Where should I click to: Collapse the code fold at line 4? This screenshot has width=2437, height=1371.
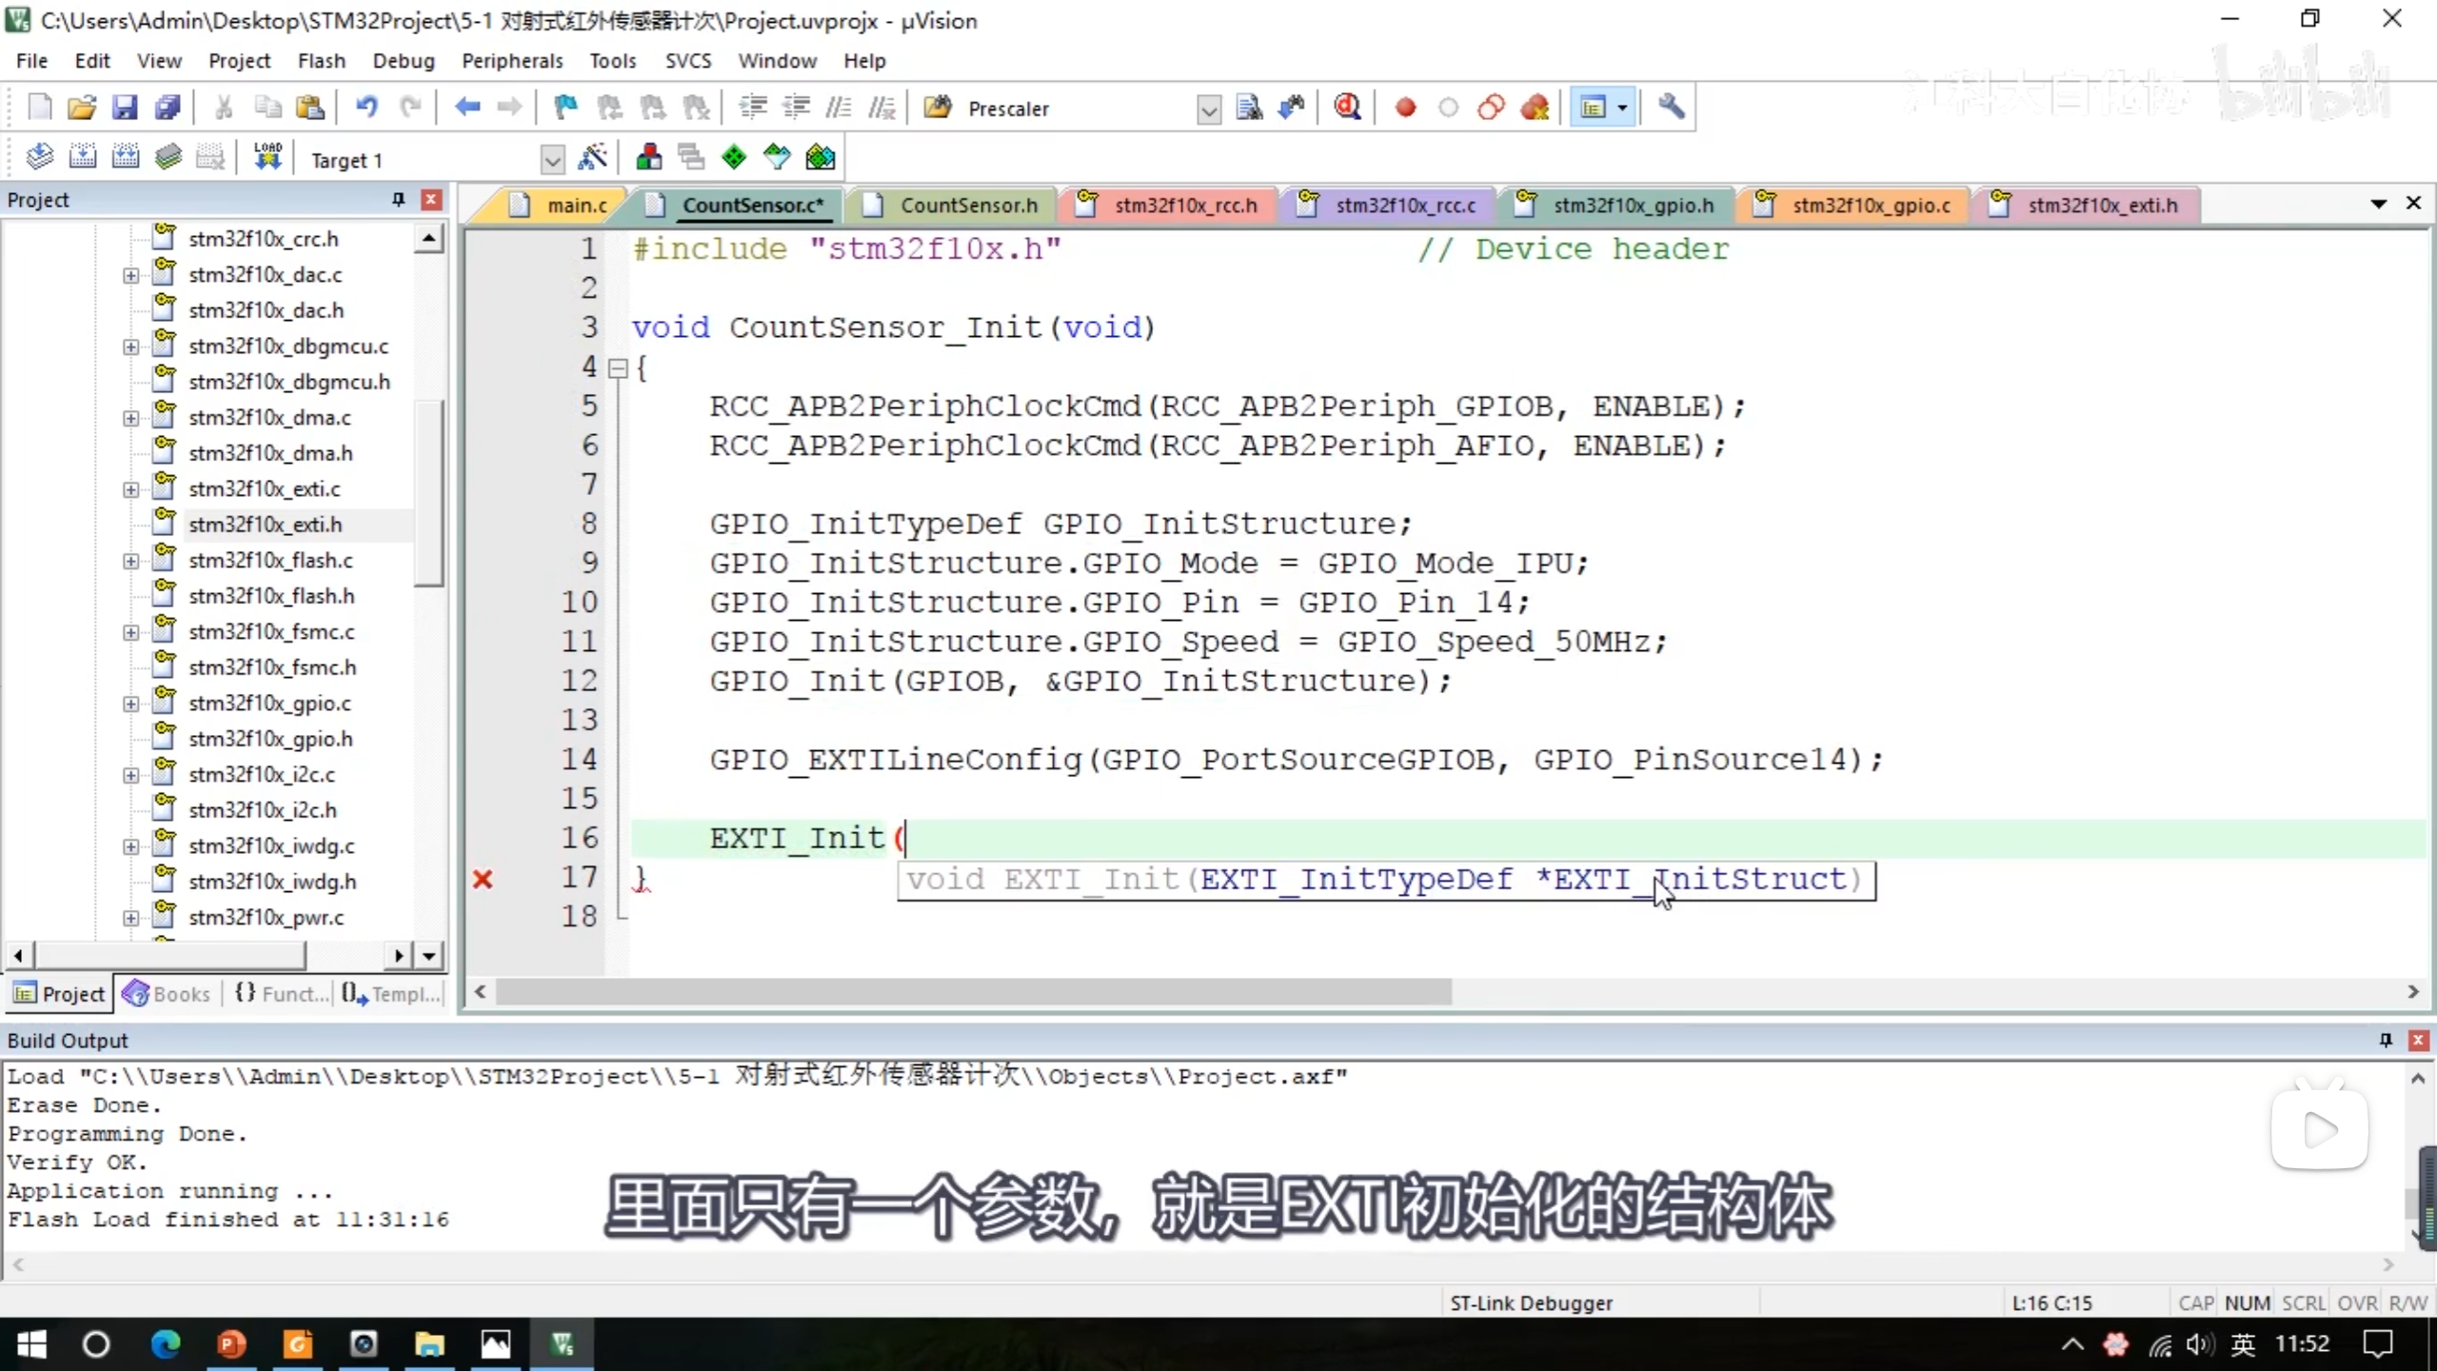(x=618, y=368)
